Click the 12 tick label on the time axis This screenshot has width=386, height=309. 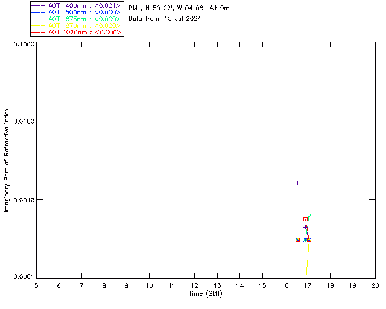tap(194, 285)
